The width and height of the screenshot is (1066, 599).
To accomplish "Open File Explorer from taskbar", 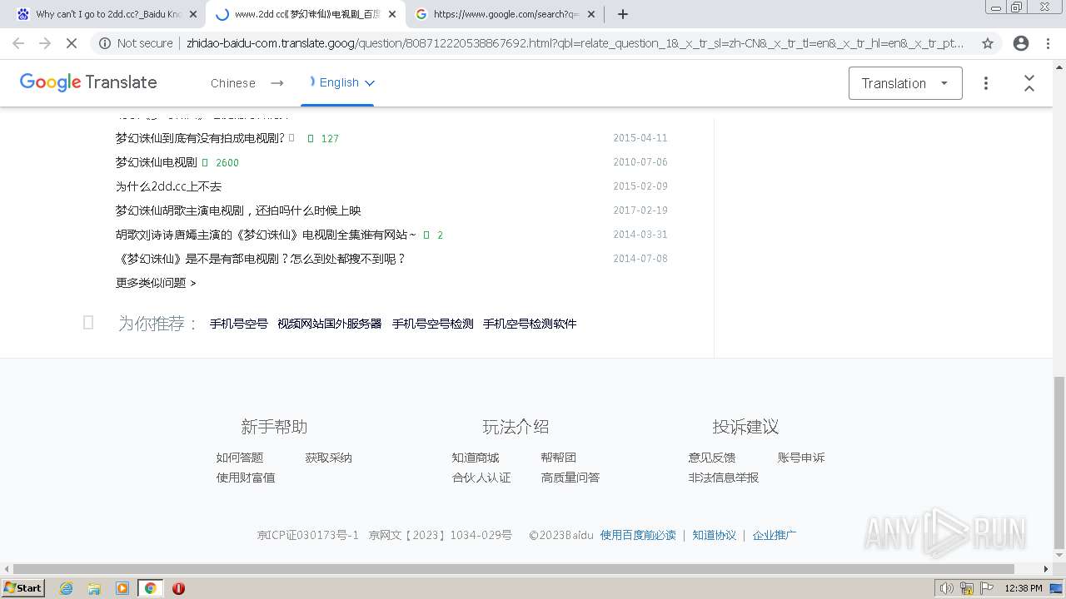I will tap(94, 588).
